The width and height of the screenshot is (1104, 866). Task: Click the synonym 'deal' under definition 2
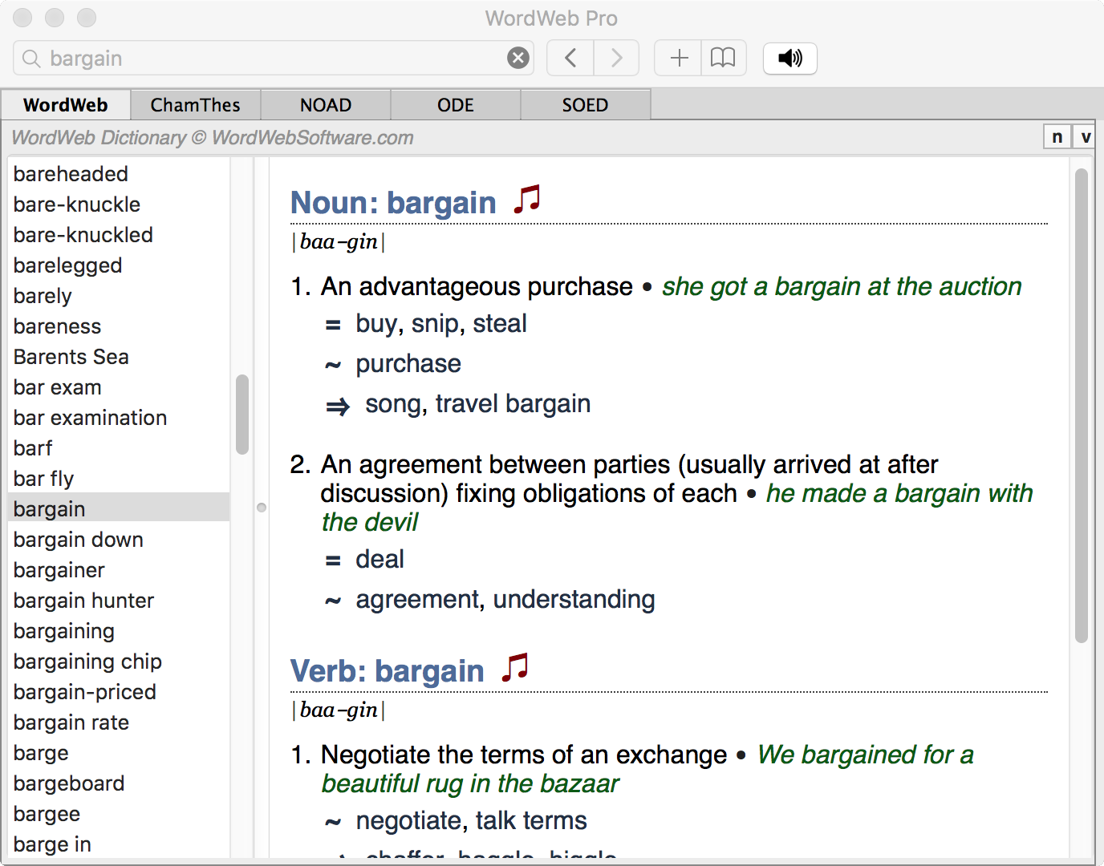click(x=379, y=558)
